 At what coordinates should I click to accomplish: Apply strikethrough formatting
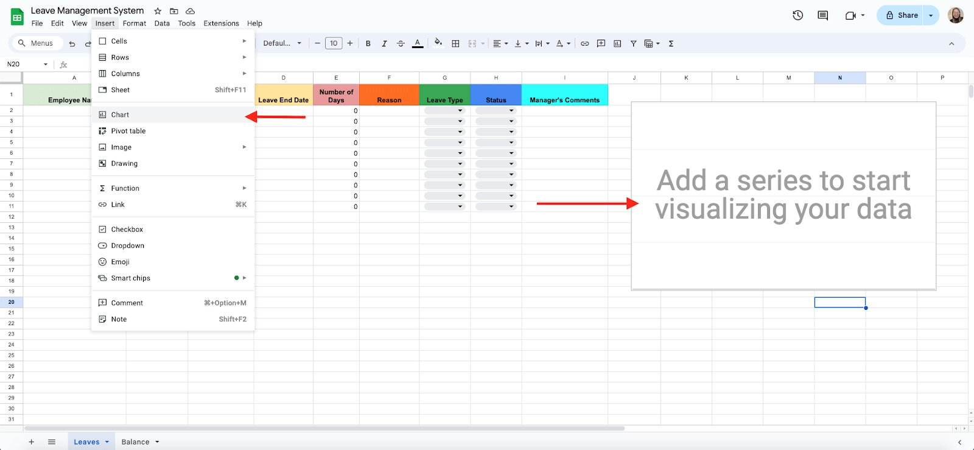(x=401, y=43)
